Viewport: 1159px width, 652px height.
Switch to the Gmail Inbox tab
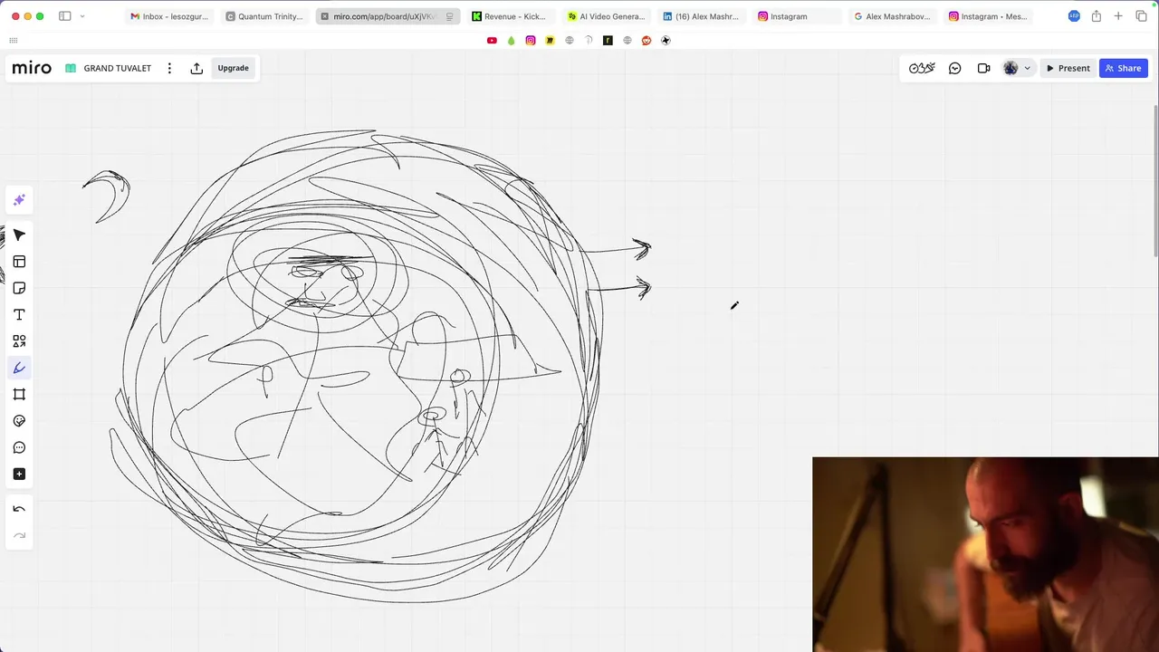pos(169,16)
